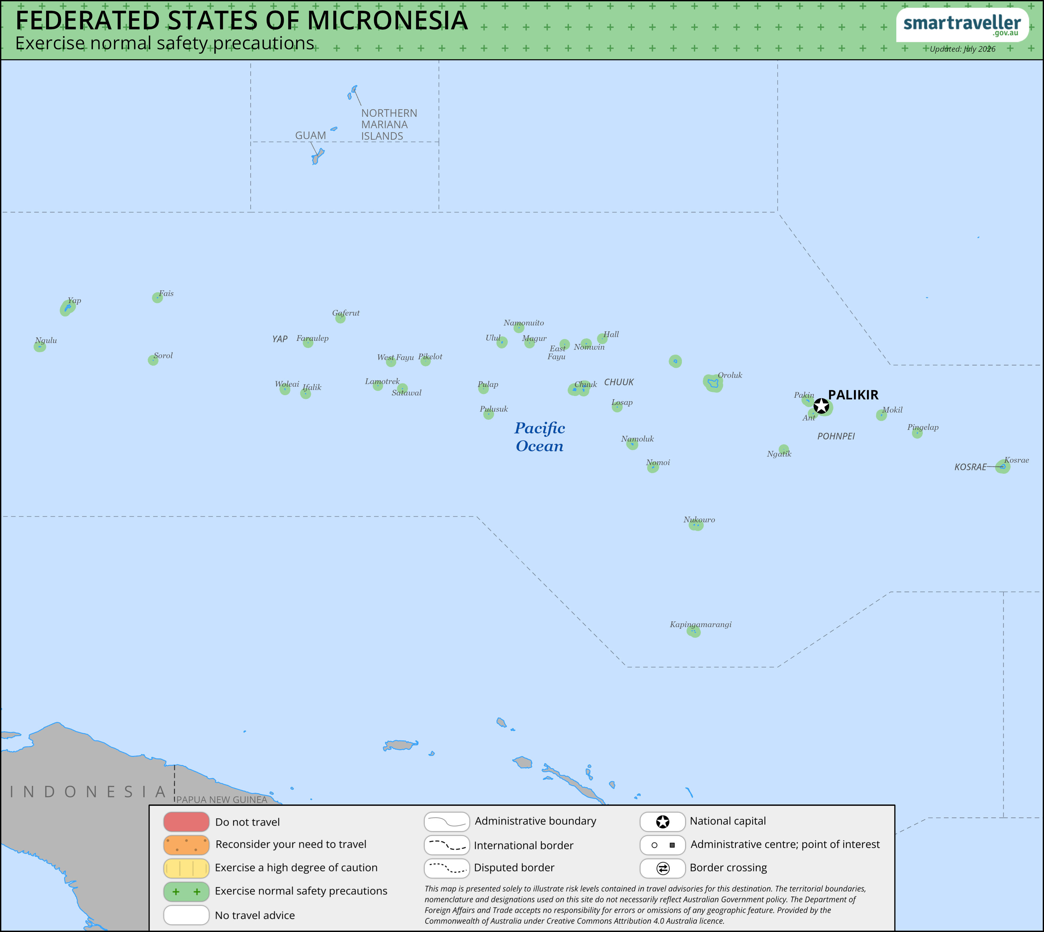Click the Nomwin label
This screenshot has height=932, width=1044.
tap(589, 347)
